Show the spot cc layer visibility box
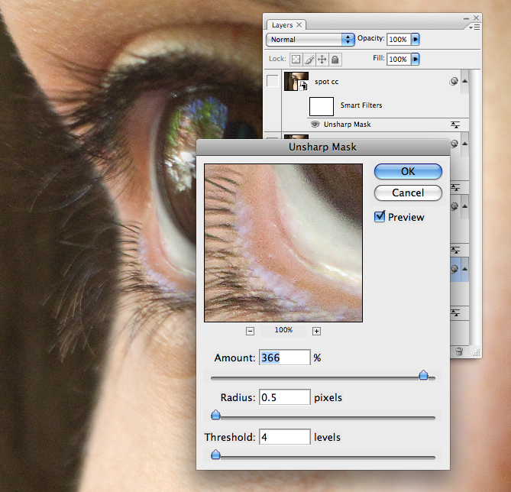Viewport: 511px width, 492px height. point(273,80)
